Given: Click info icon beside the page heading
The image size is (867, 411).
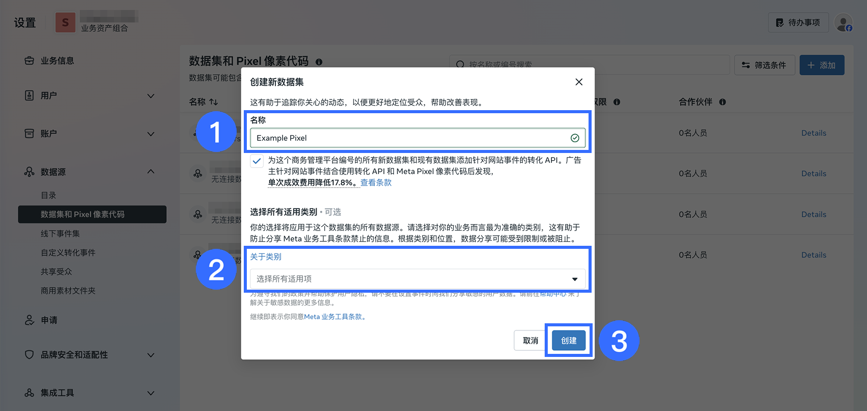Looking at the screenshot, I should coord(319,62).
